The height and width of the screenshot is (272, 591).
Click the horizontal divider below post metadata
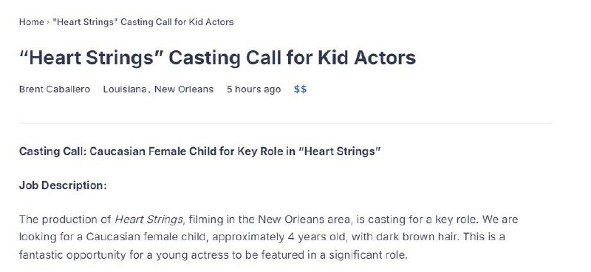[x=286, y=123]
